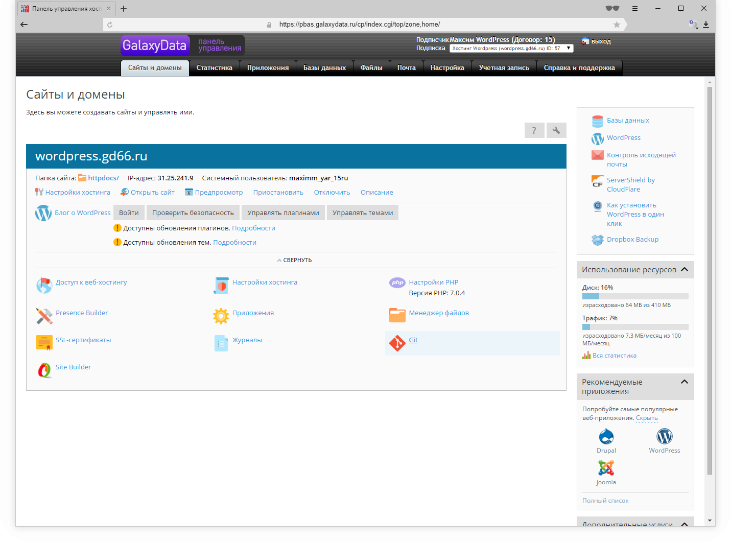Viewport: 731px width, 542px height.
Task: Open the Справка и поддержка tab
Action: coord(579,68)
